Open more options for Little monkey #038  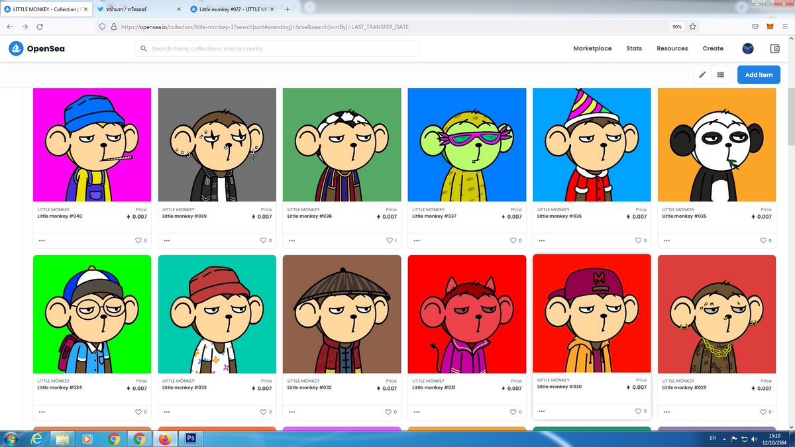(x=291, y=240)
